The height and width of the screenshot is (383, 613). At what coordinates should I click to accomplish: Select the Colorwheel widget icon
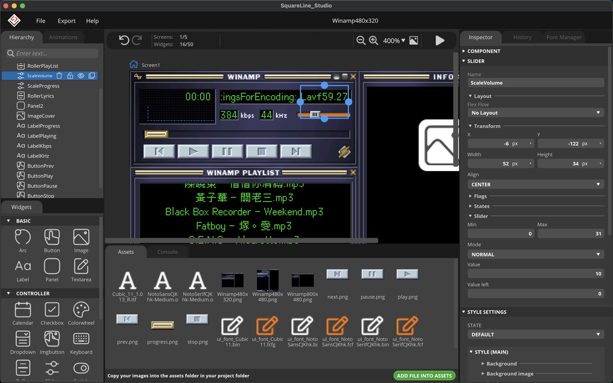pyautogui.click(x=81, y=310)
